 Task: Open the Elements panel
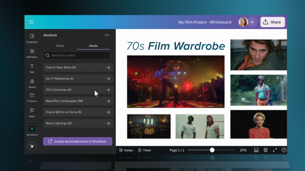tap(32, 53)
